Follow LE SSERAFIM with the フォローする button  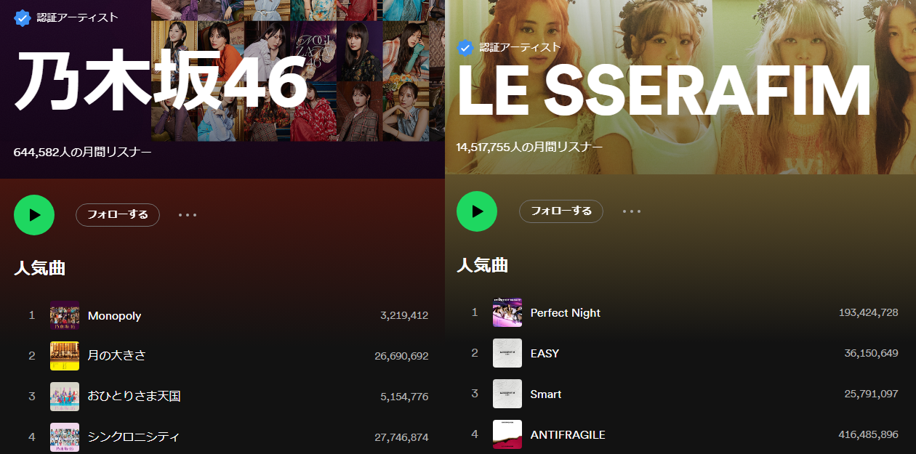click(x=561, y=211)
